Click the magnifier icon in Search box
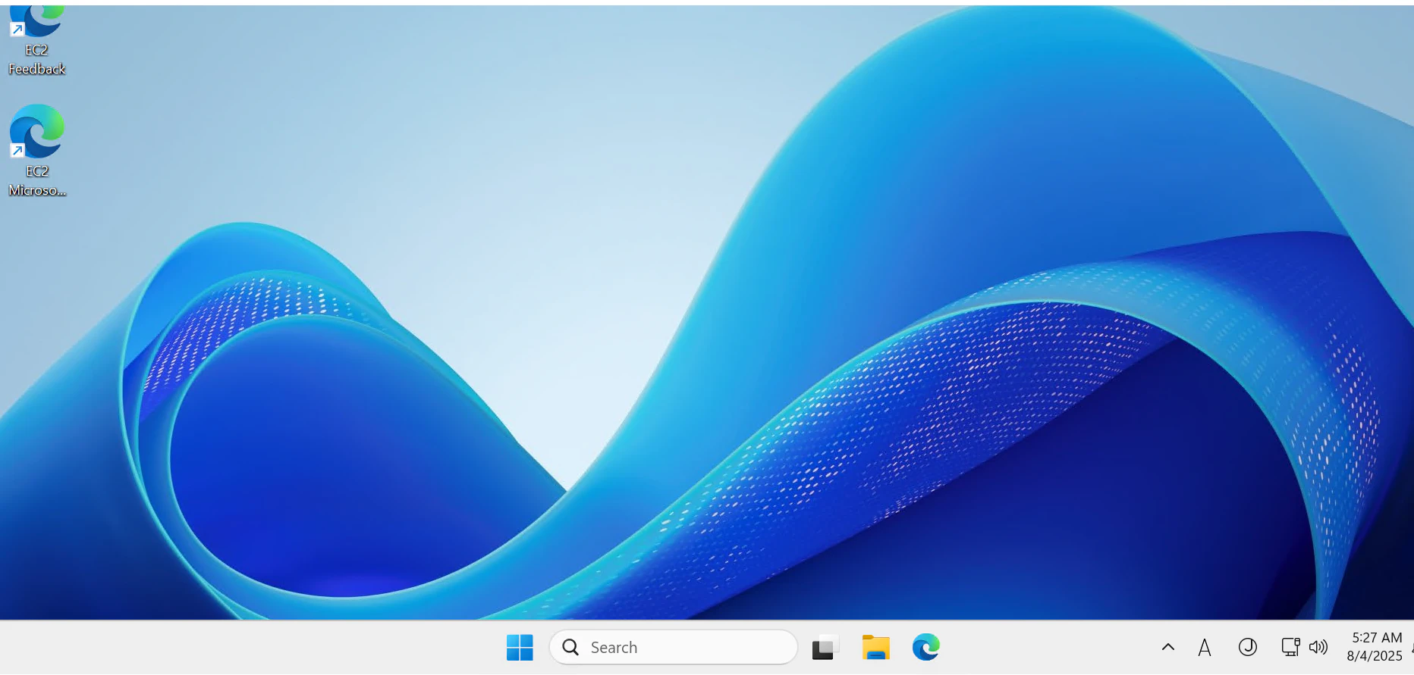 [570, 648]
